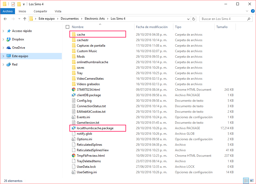This screenshot has height=184, width=256.
Task: Click the Este equipo breadcrumb
Action: tap(47, 19)
